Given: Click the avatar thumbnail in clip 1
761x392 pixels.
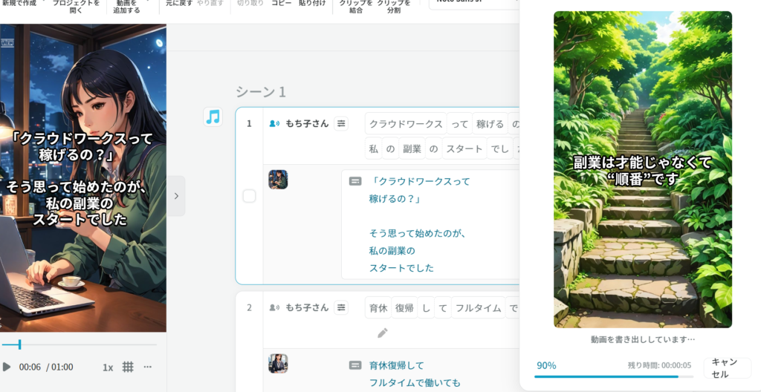Looking at the screenshot, I should 278,180.
